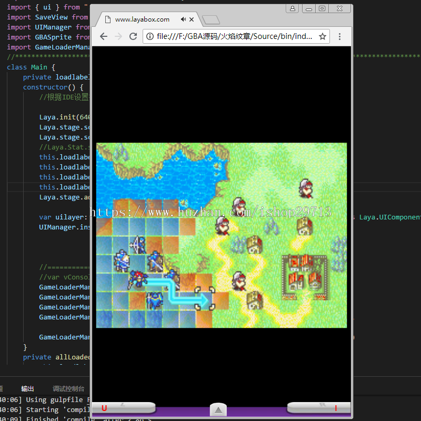421x421 pixels.
Task: Minimize the browser window
Action: [x=309, y=8]
